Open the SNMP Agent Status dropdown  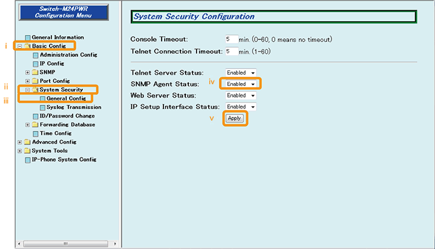pos(241,84)
